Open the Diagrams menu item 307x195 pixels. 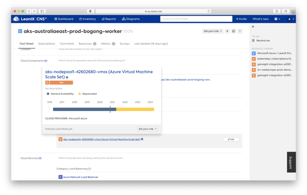[131, 19]
